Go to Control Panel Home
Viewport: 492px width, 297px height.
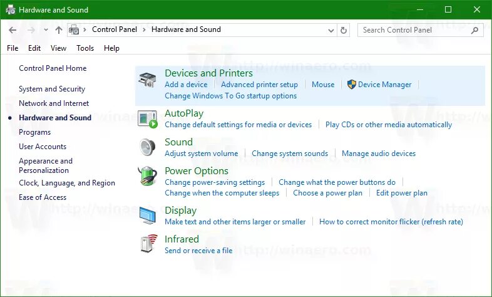coord(53,68)
